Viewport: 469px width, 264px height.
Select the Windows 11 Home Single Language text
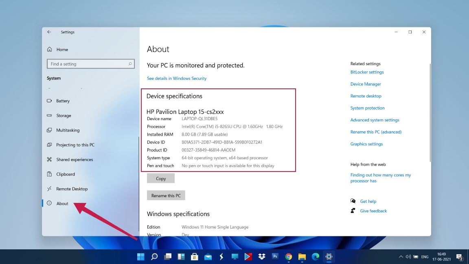[x=215, y=227]
